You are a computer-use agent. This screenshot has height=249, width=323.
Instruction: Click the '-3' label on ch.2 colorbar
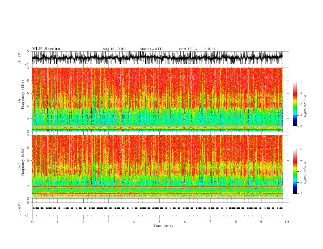click(x=301, y=149)
